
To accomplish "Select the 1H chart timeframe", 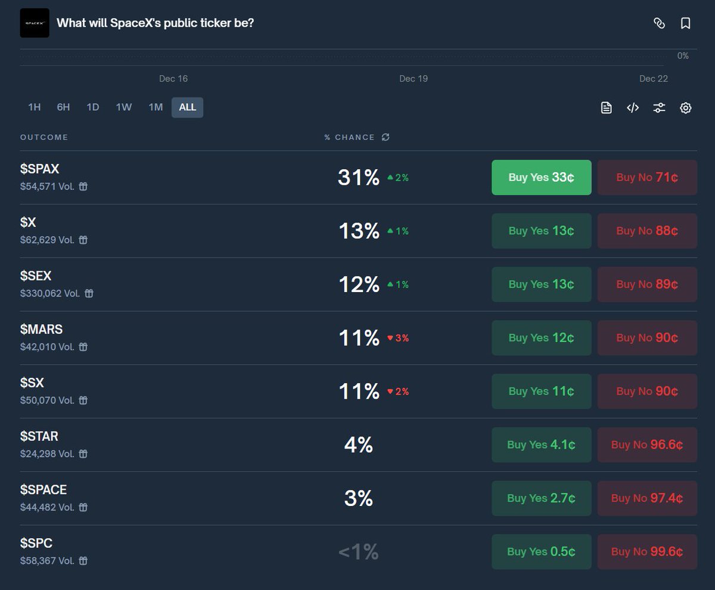I will (x=34, y=107).
